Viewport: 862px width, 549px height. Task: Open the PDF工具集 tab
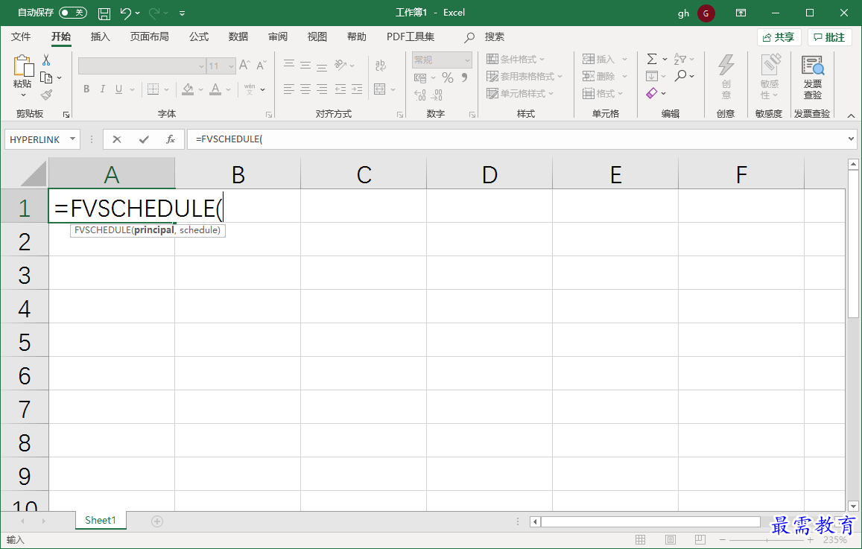pyautogui.click(x=410, y=37)
